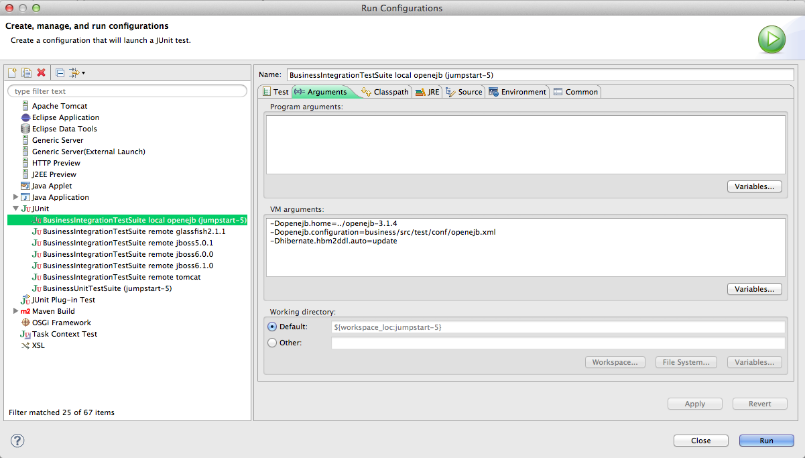
Task: Select BusinessUnitTestSuite (jumpstart-5) configuration
Action: click(x=107, y=288)
